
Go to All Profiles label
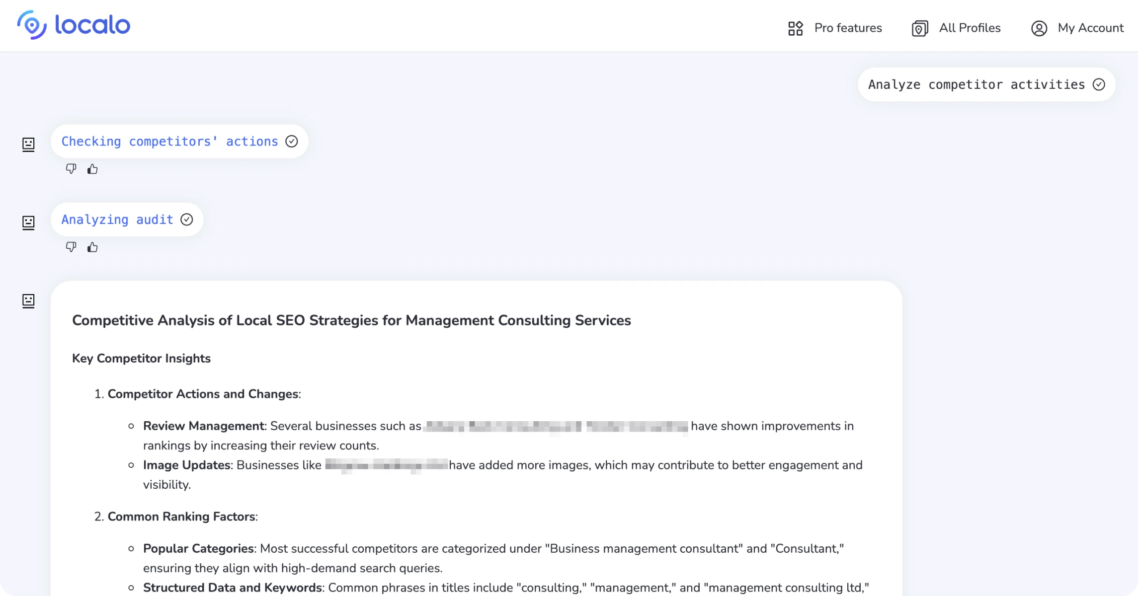click(x=970, y=28)
